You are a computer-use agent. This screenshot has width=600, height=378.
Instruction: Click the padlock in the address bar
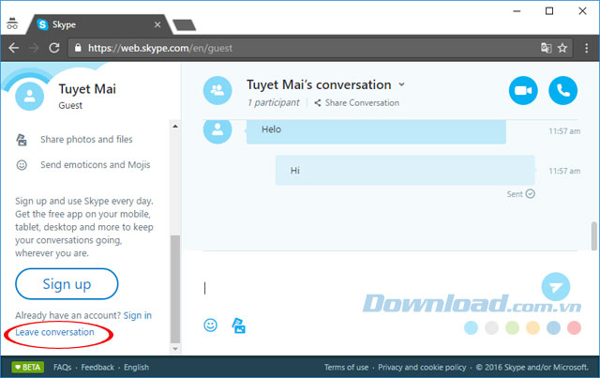click(78, 48)
